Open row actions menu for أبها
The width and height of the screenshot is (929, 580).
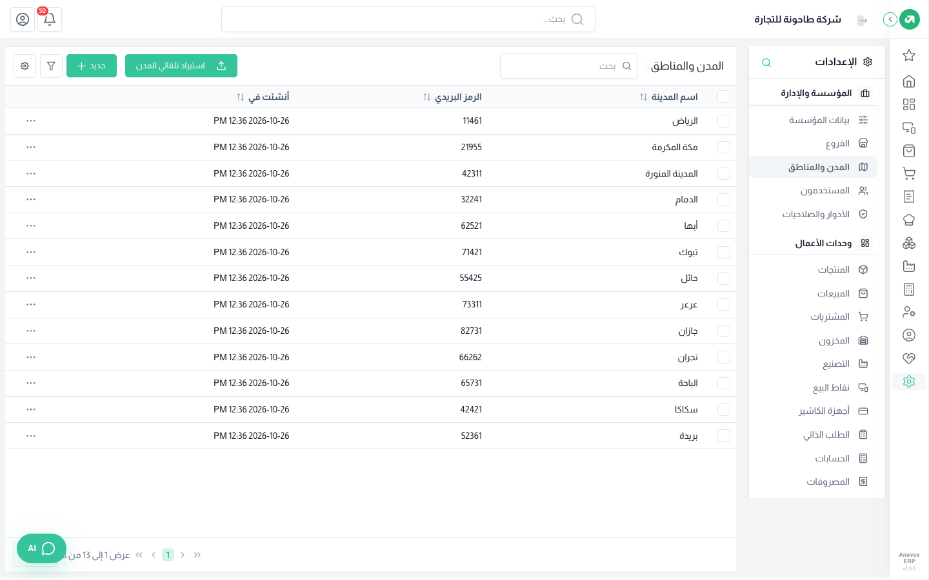coord(31,226)
